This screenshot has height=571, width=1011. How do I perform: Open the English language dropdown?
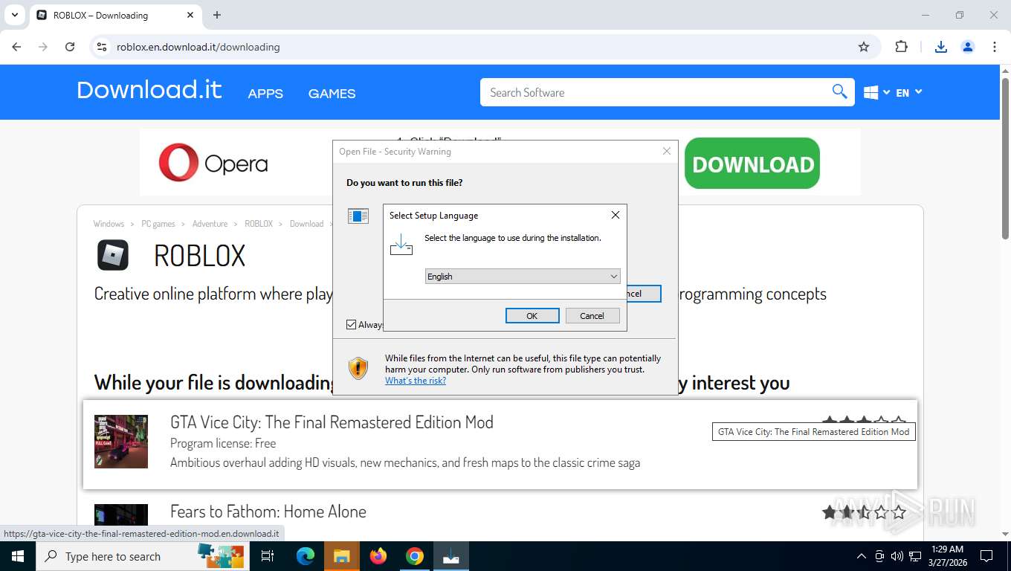point(523,277)
